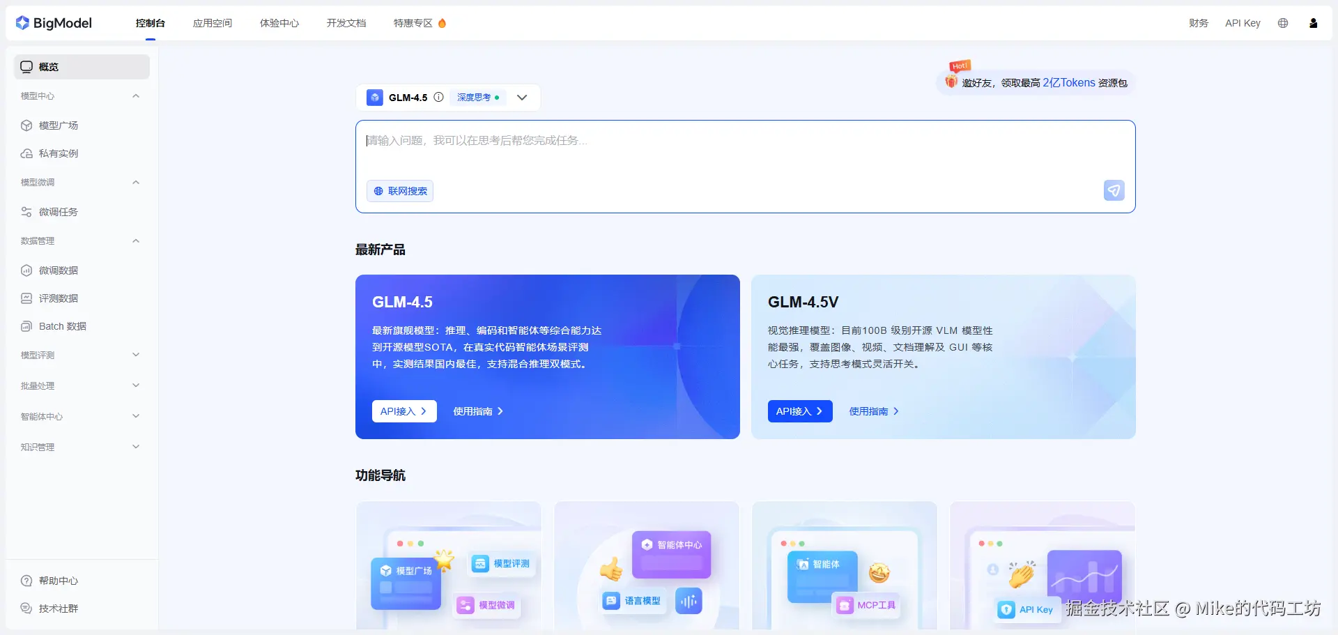Viewport: 1338px width, 635px height.
Task: Open the 体验中心 tab
Action: [279, 23]
